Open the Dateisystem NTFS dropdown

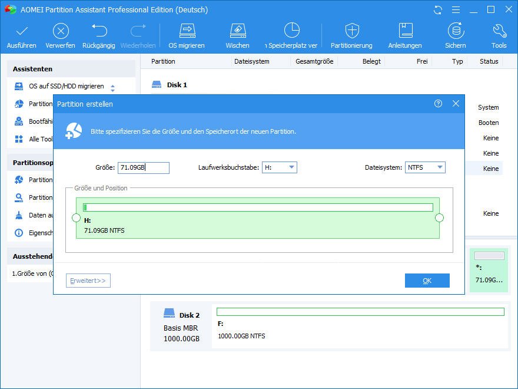pyautogui.click(x=425, y=167)
